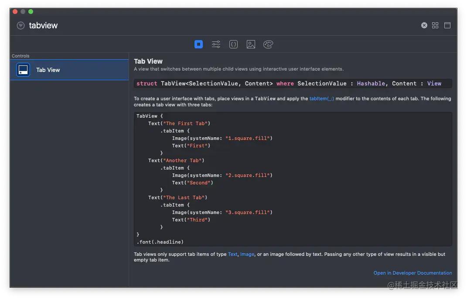Viewport: 467px width, 299px height.
Task: Click the View type in declaration
Action: [434, 84]
